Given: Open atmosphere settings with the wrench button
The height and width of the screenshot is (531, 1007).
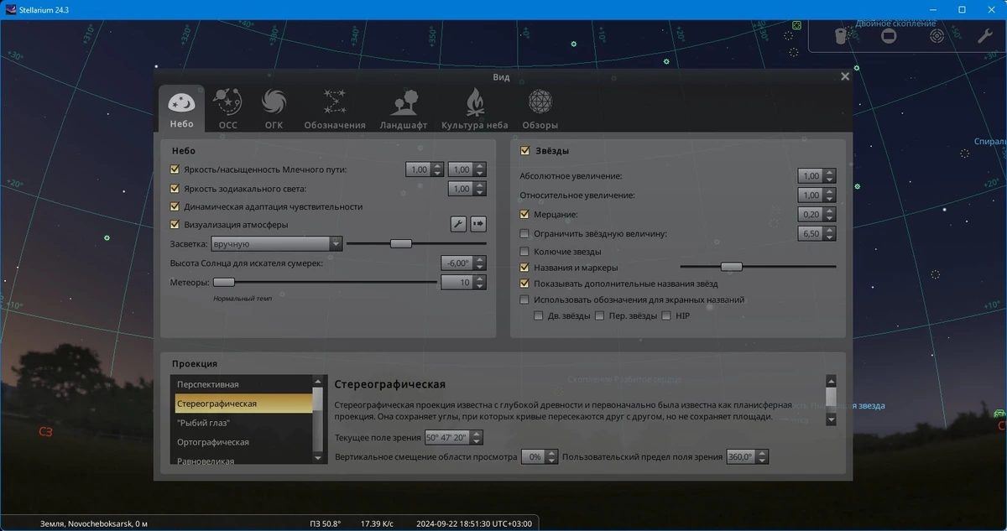Looking at the screenshot, I should [x=458, y=224].
